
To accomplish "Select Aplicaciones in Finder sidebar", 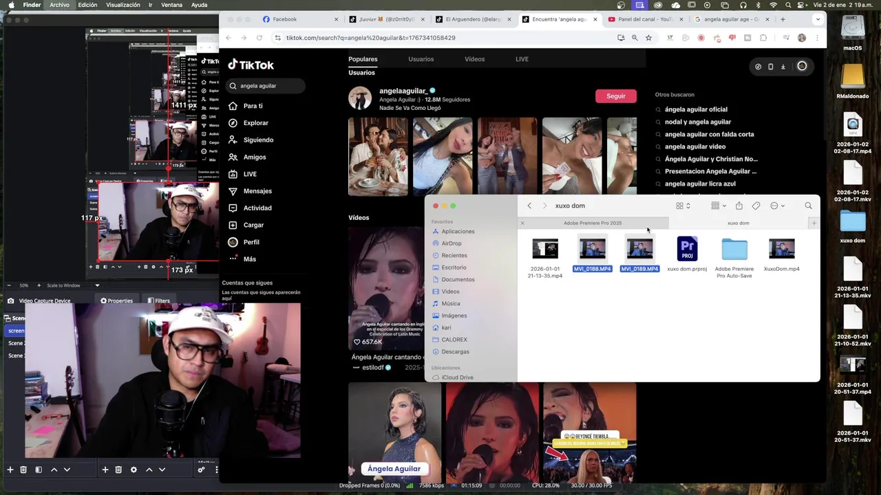I will coord(458,232).
